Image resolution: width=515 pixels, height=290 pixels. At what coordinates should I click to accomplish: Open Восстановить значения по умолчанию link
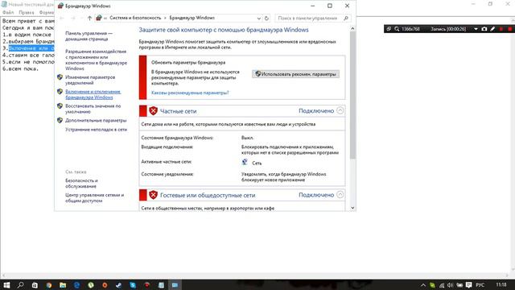[93, 109]
